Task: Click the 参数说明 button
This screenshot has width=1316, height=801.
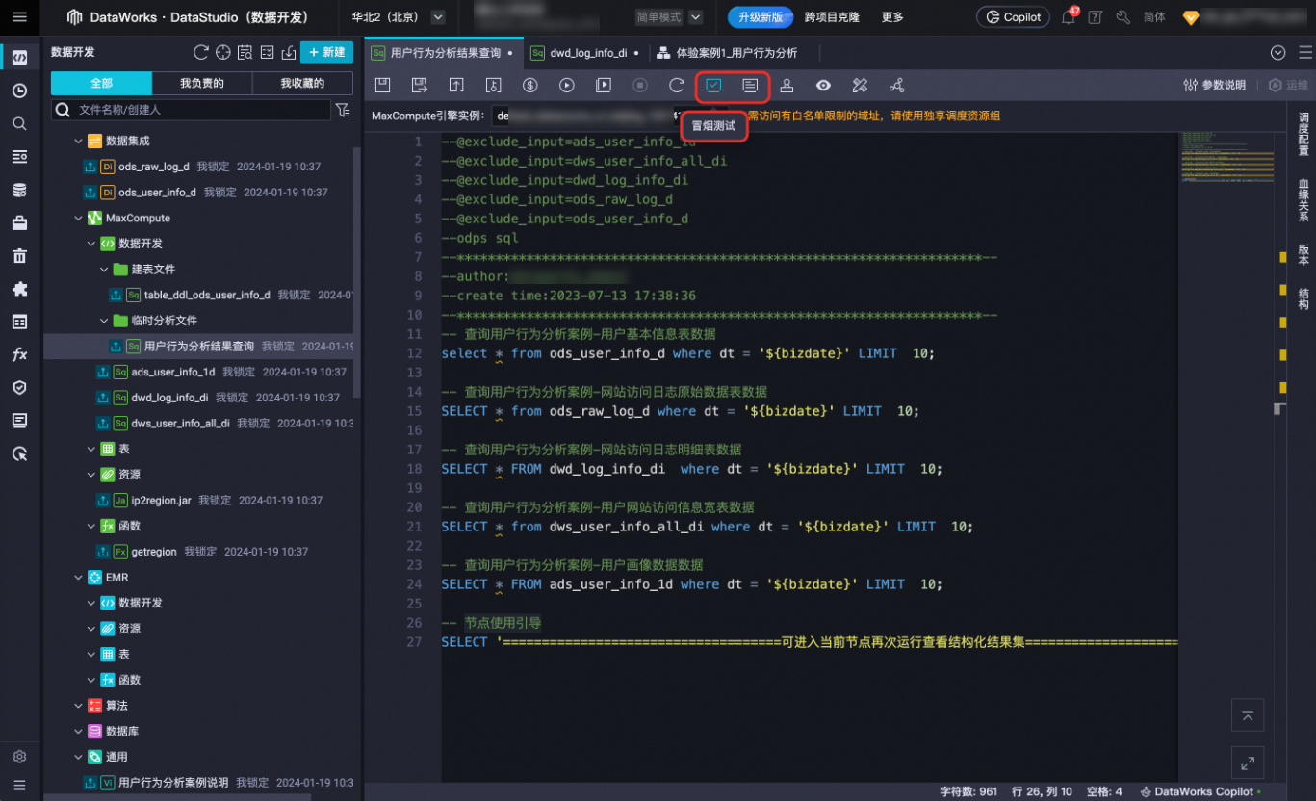Action: coord(1214,86)
